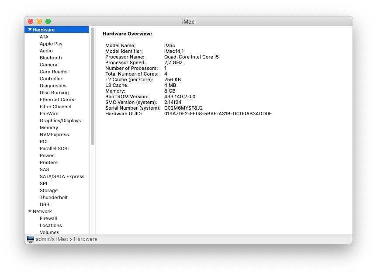
Task: Select Volumes under Network
Action: [49, 232]
